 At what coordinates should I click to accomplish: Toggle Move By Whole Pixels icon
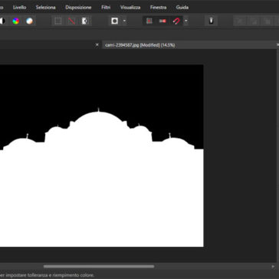pyautogui.click(x=162, y=21)
